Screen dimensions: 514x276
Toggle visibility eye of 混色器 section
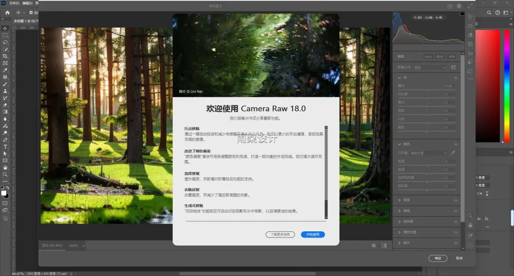(x=455, y=221)
